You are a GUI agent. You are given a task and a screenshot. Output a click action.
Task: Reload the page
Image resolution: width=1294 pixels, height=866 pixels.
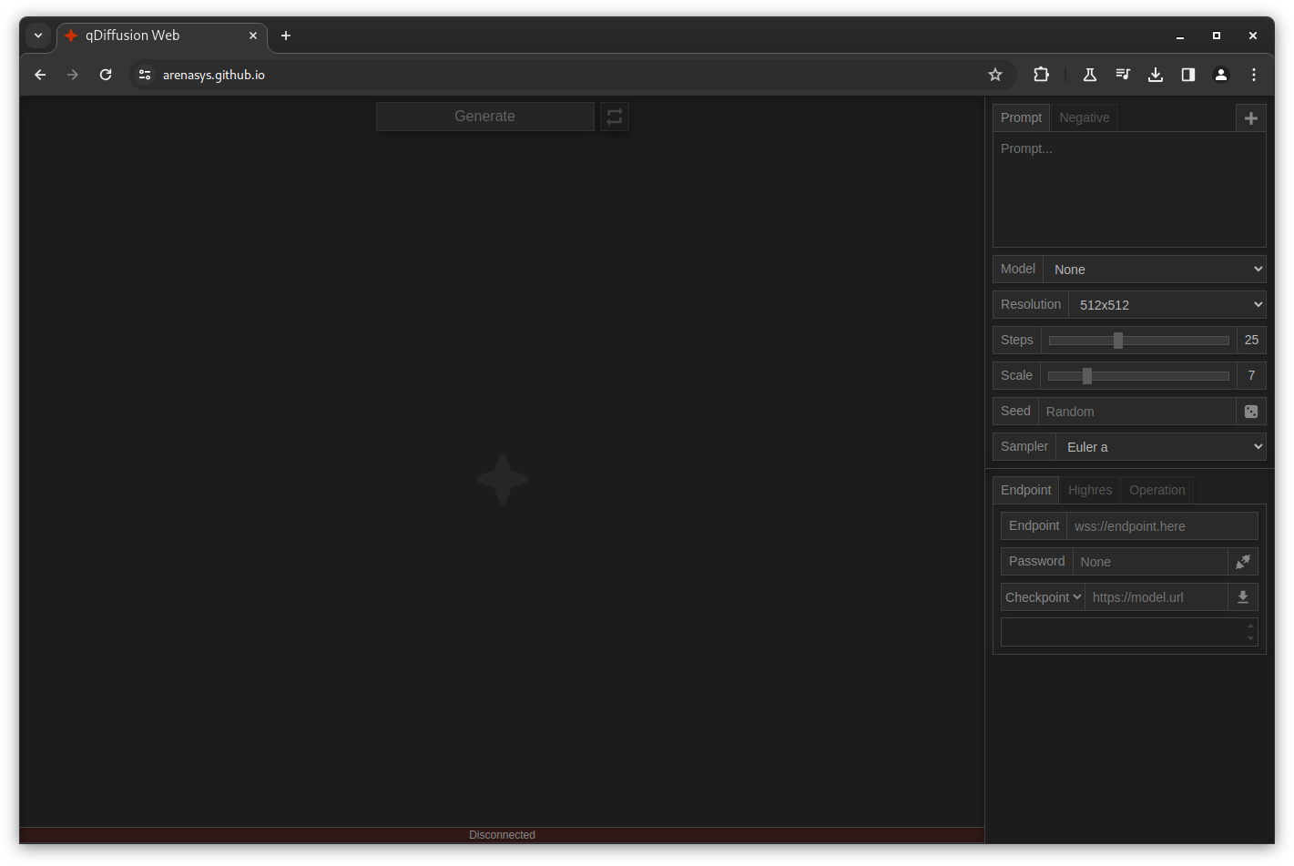tap(106, 75)
